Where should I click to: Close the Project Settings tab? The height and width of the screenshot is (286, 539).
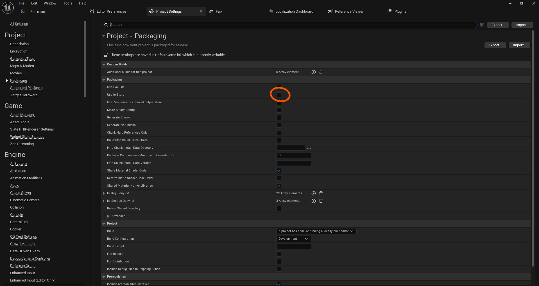pos(201,12)
